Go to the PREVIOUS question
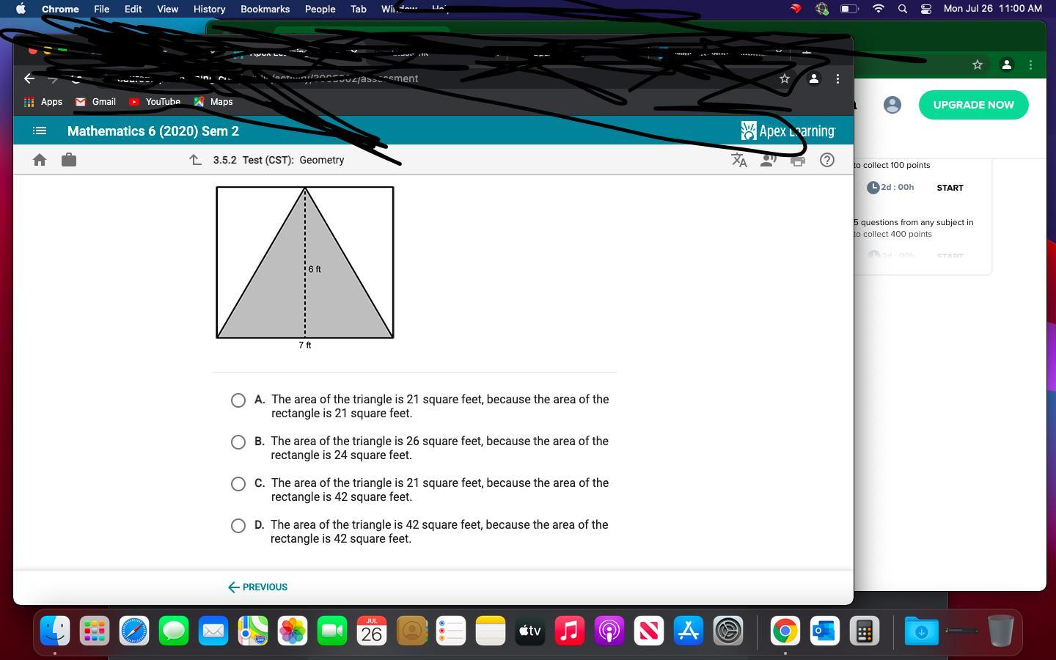 click(x=257, y=587)
